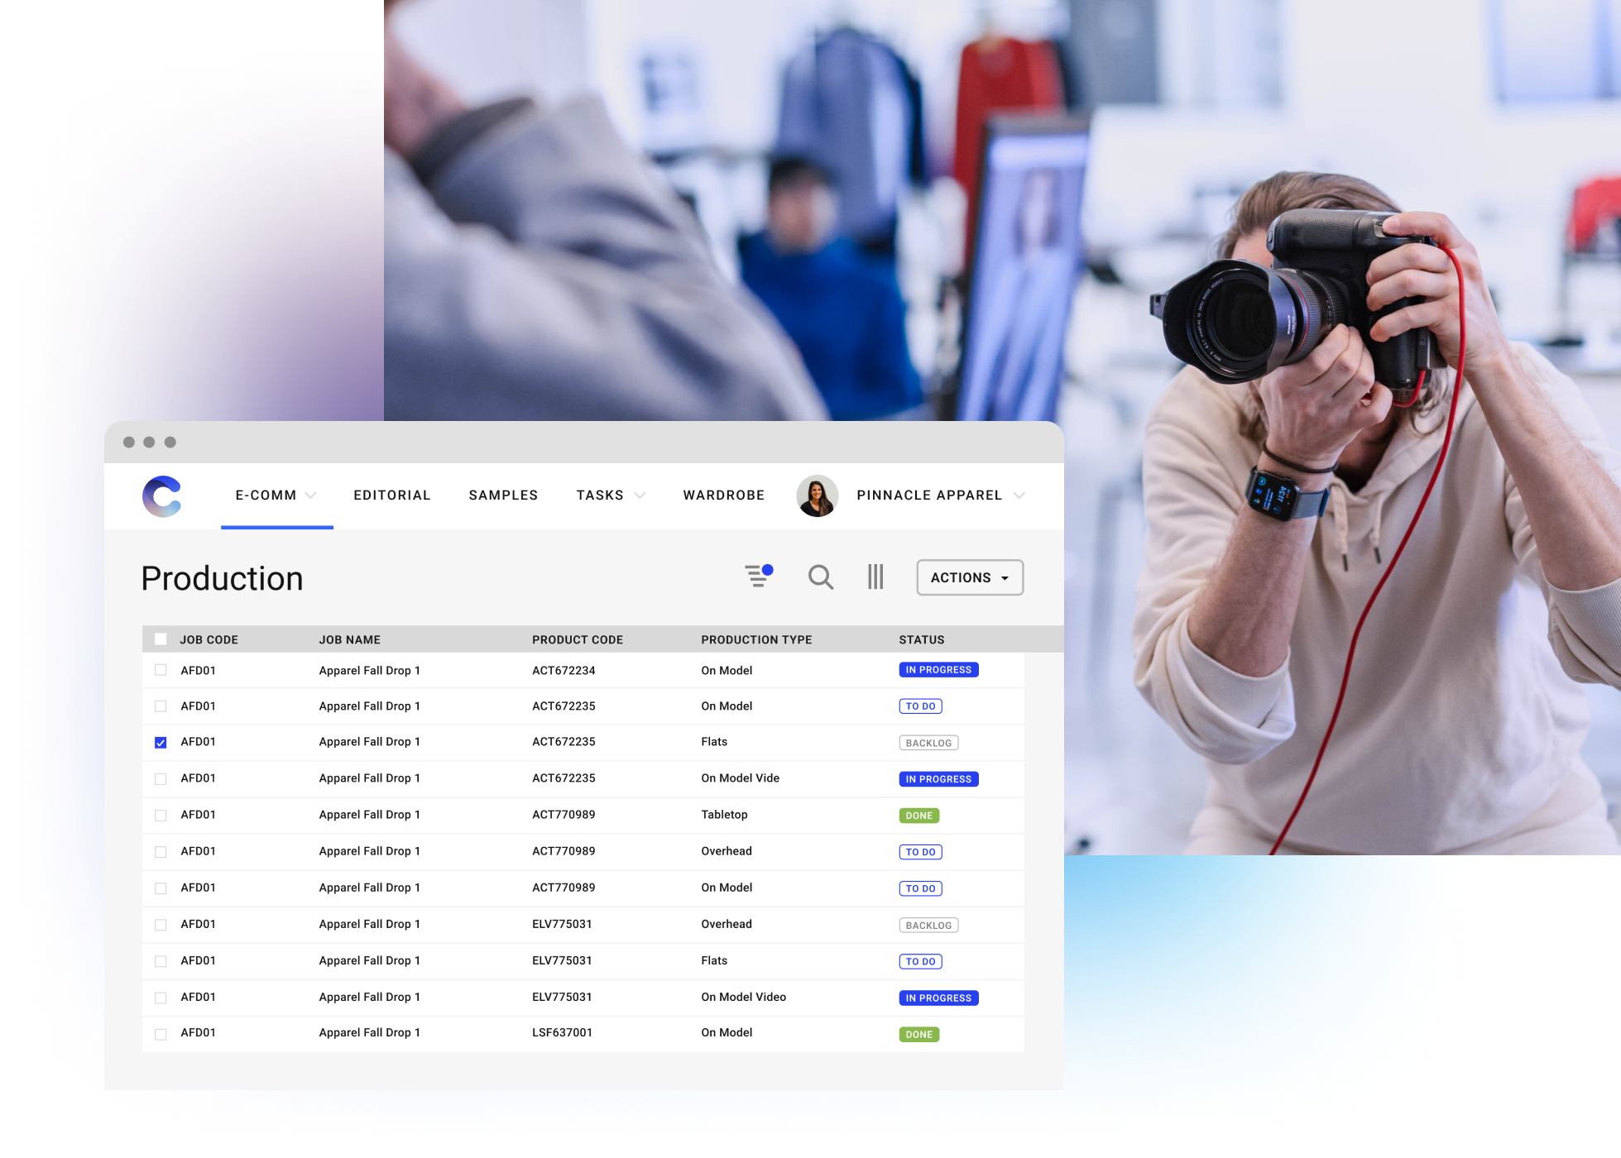The width and height of the screenshot is (1621, 1158).
Task: Check the Tabletop row checkbox
Action: tap(161, 816)
